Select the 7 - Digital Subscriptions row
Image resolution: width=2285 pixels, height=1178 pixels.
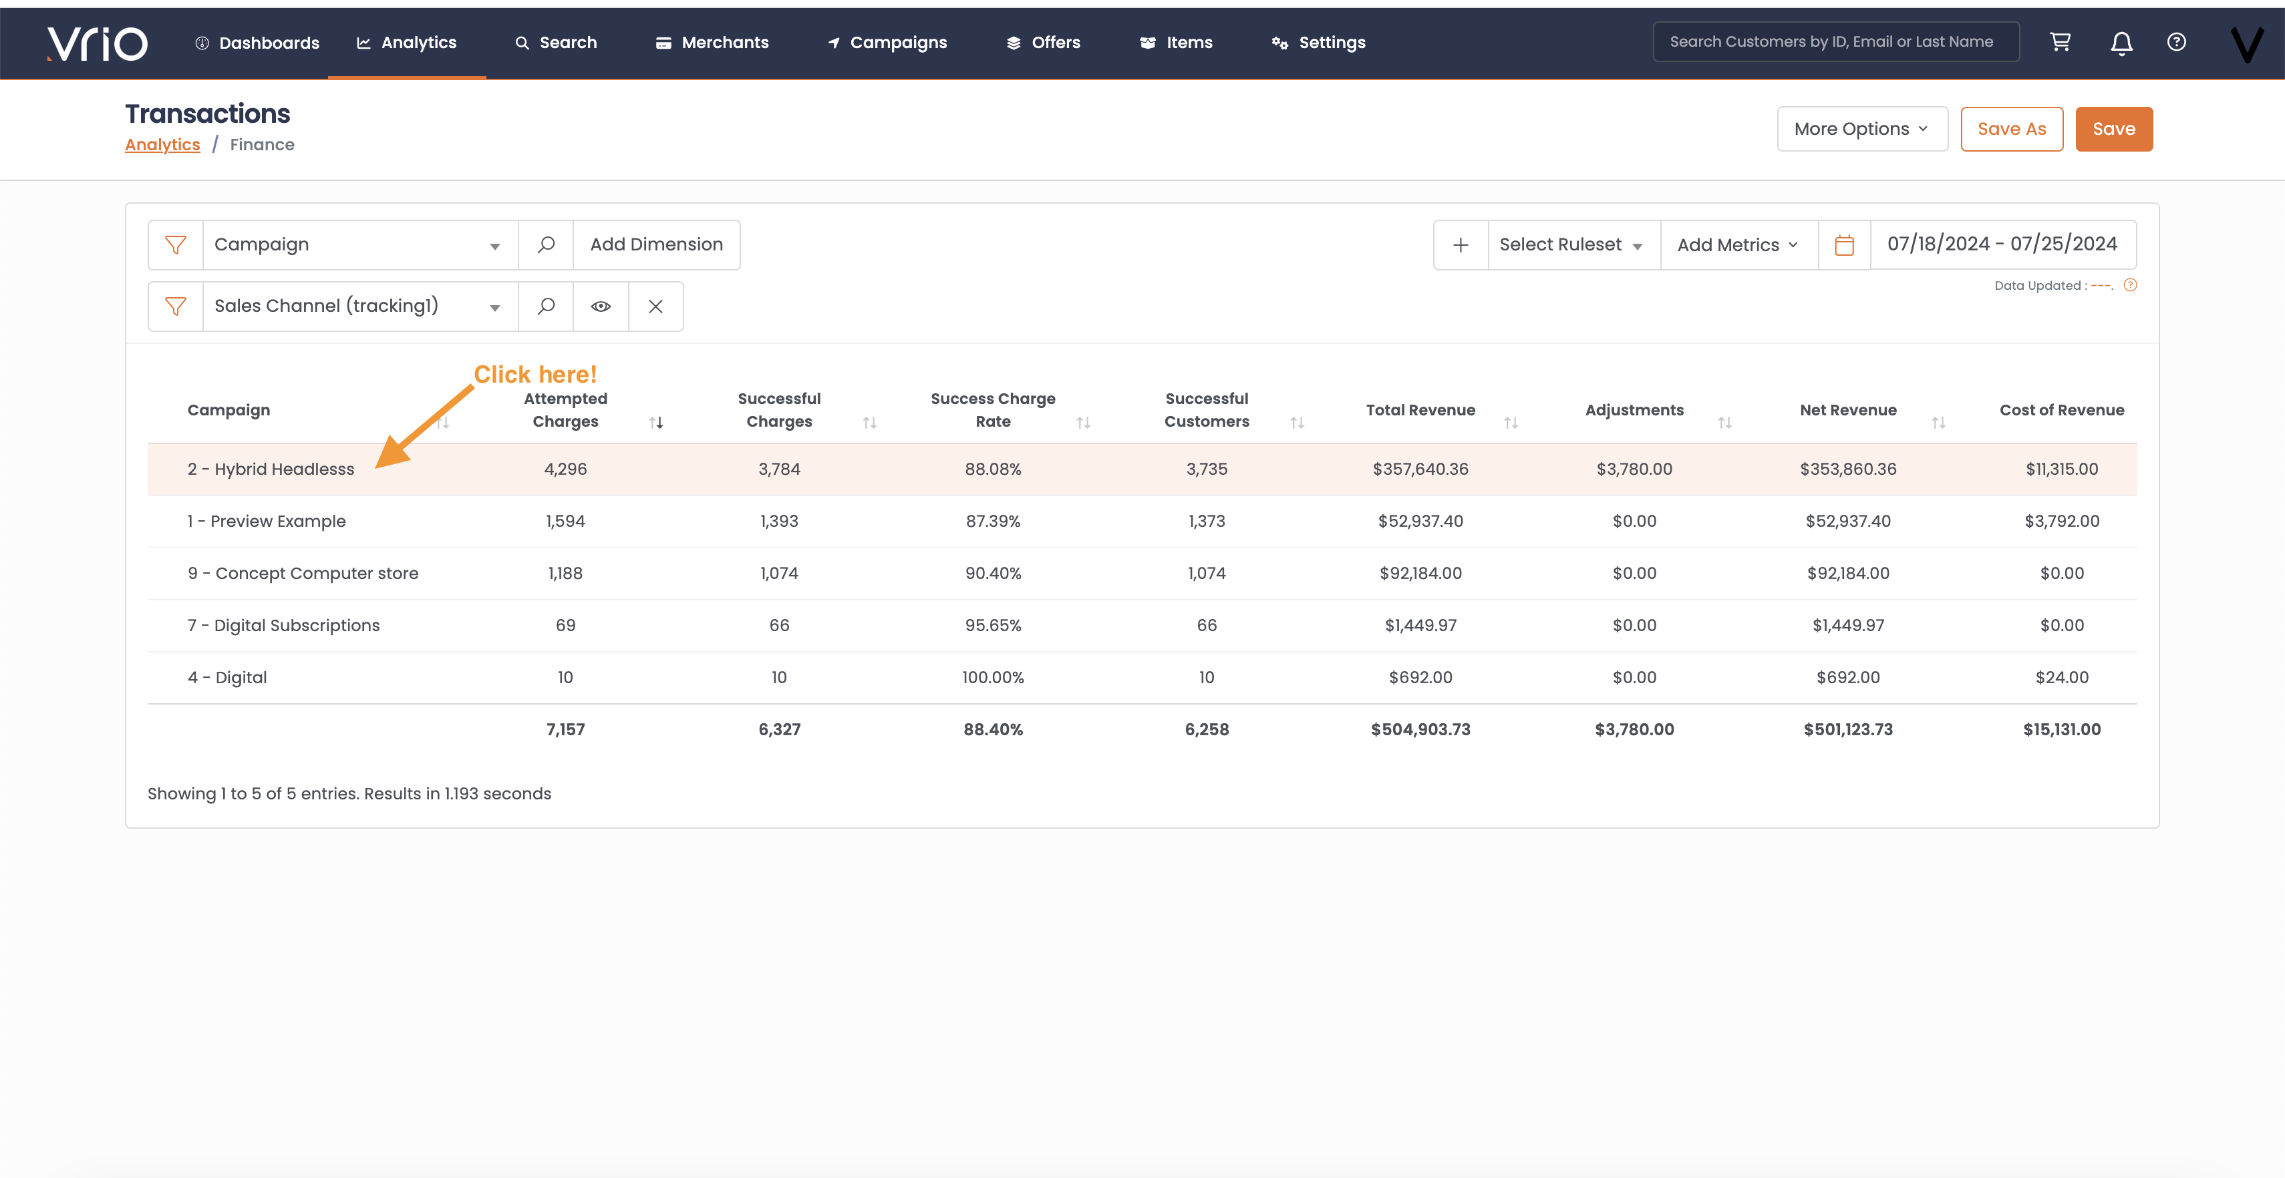pos(1142,626)
